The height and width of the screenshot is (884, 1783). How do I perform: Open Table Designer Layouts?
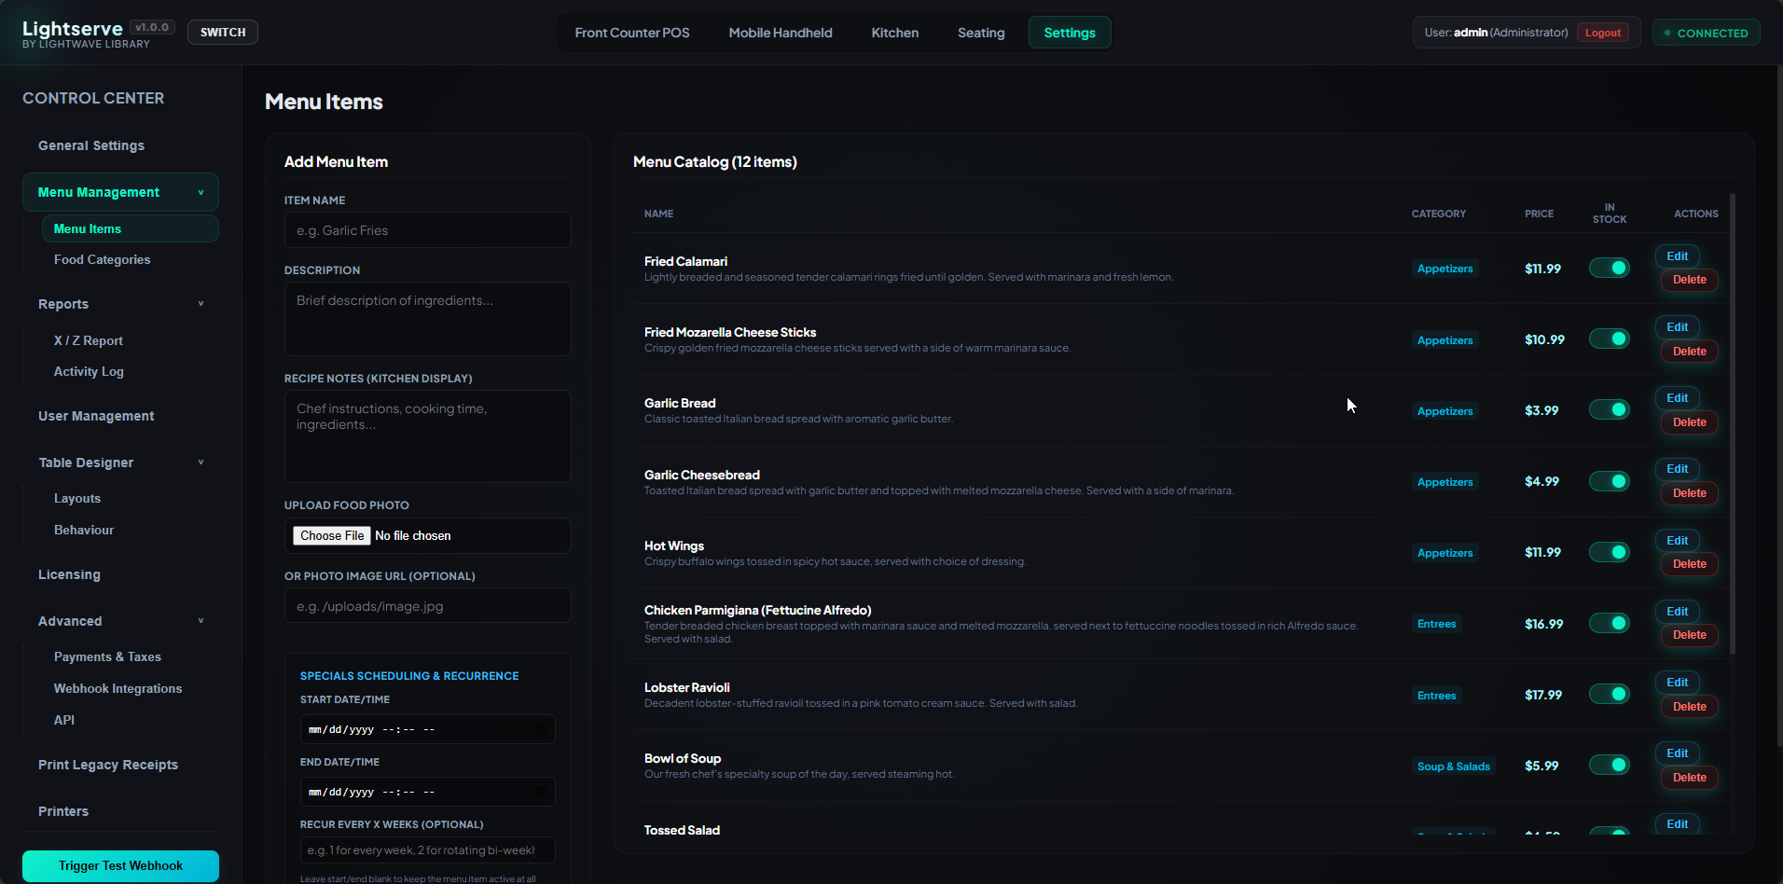point(77,498)
